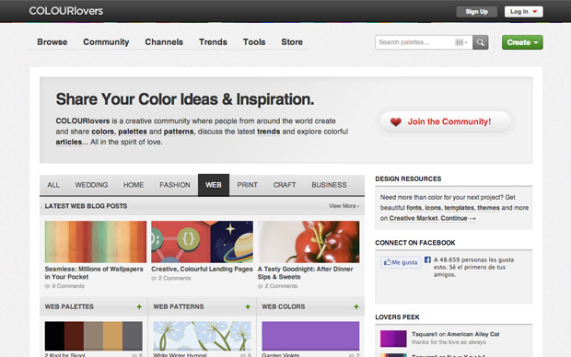Image resolution: width=571 pixels, height=357 pixels.
Task: Click the comment icon beside Landing Pages 2 Comments
Action: click(154, 279)
